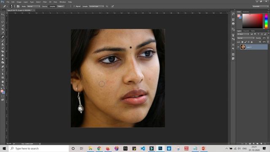This screenshot has width=270, height=152.
Task: Hide Layer 0 with eye icon
Action: pyautogui.click(x=238, y=47)
